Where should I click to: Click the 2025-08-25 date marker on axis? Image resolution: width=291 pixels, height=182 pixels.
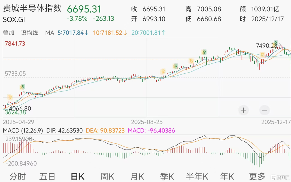point(147,122)
